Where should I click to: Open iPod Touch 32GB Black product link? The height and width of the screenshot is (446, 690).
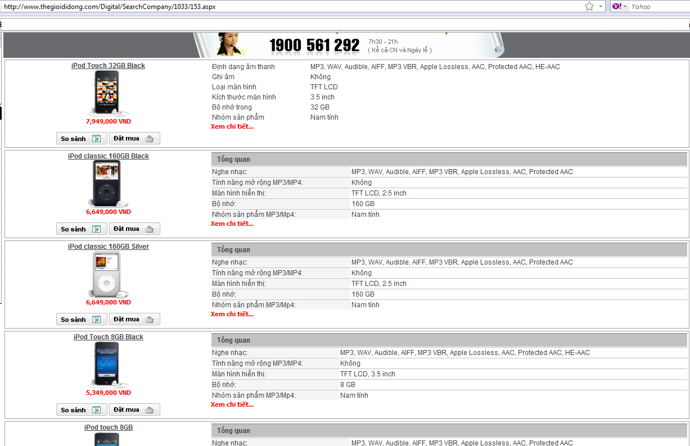108,66
